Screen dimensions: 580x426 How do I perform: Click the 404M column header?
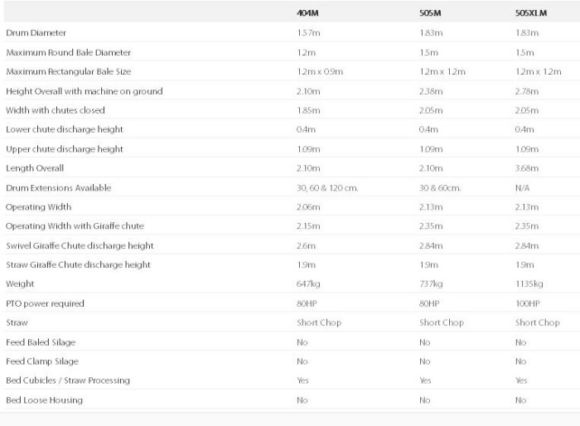[x=309, y=14]
